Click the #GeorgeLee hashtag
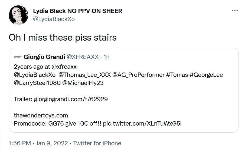 [206, 75]
